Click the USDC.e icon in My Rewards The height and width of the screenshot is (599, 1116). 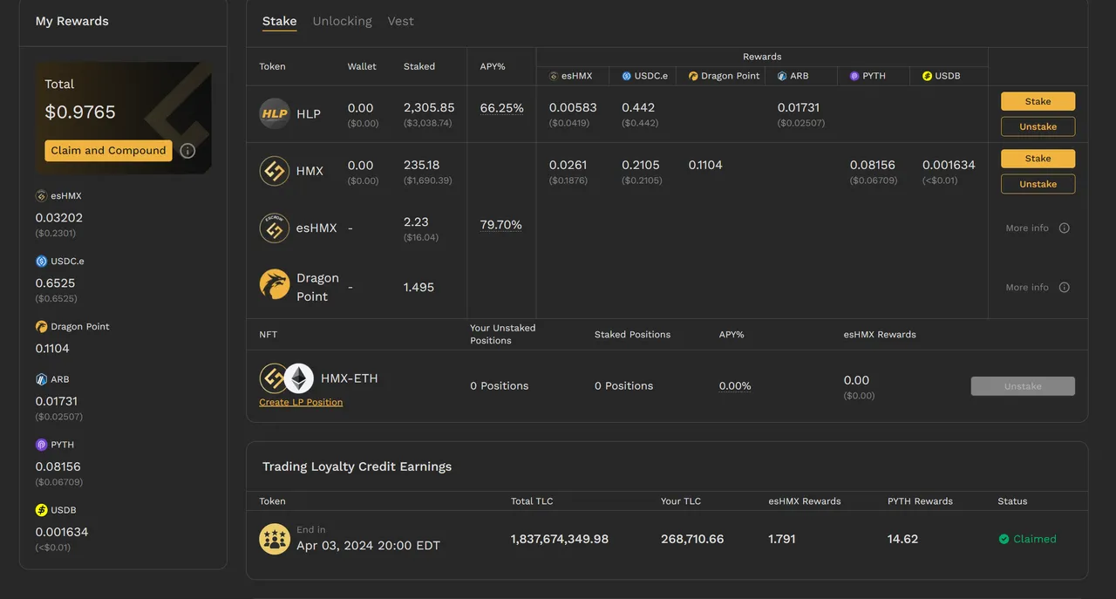tap(41, 262)
